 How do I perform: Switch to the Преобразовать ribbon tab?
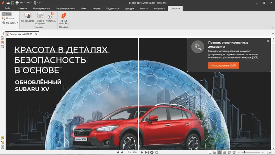tap(42, 8)
